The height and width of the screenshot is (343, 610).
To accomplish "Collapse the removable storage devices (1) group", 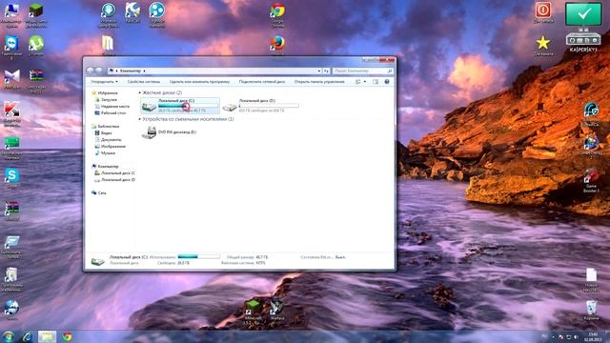I will 140,119.
